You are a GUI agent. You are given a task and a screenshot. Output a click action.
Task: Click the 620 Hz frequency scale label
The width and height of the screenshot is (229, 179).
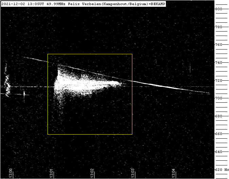(x=222, y=170)
